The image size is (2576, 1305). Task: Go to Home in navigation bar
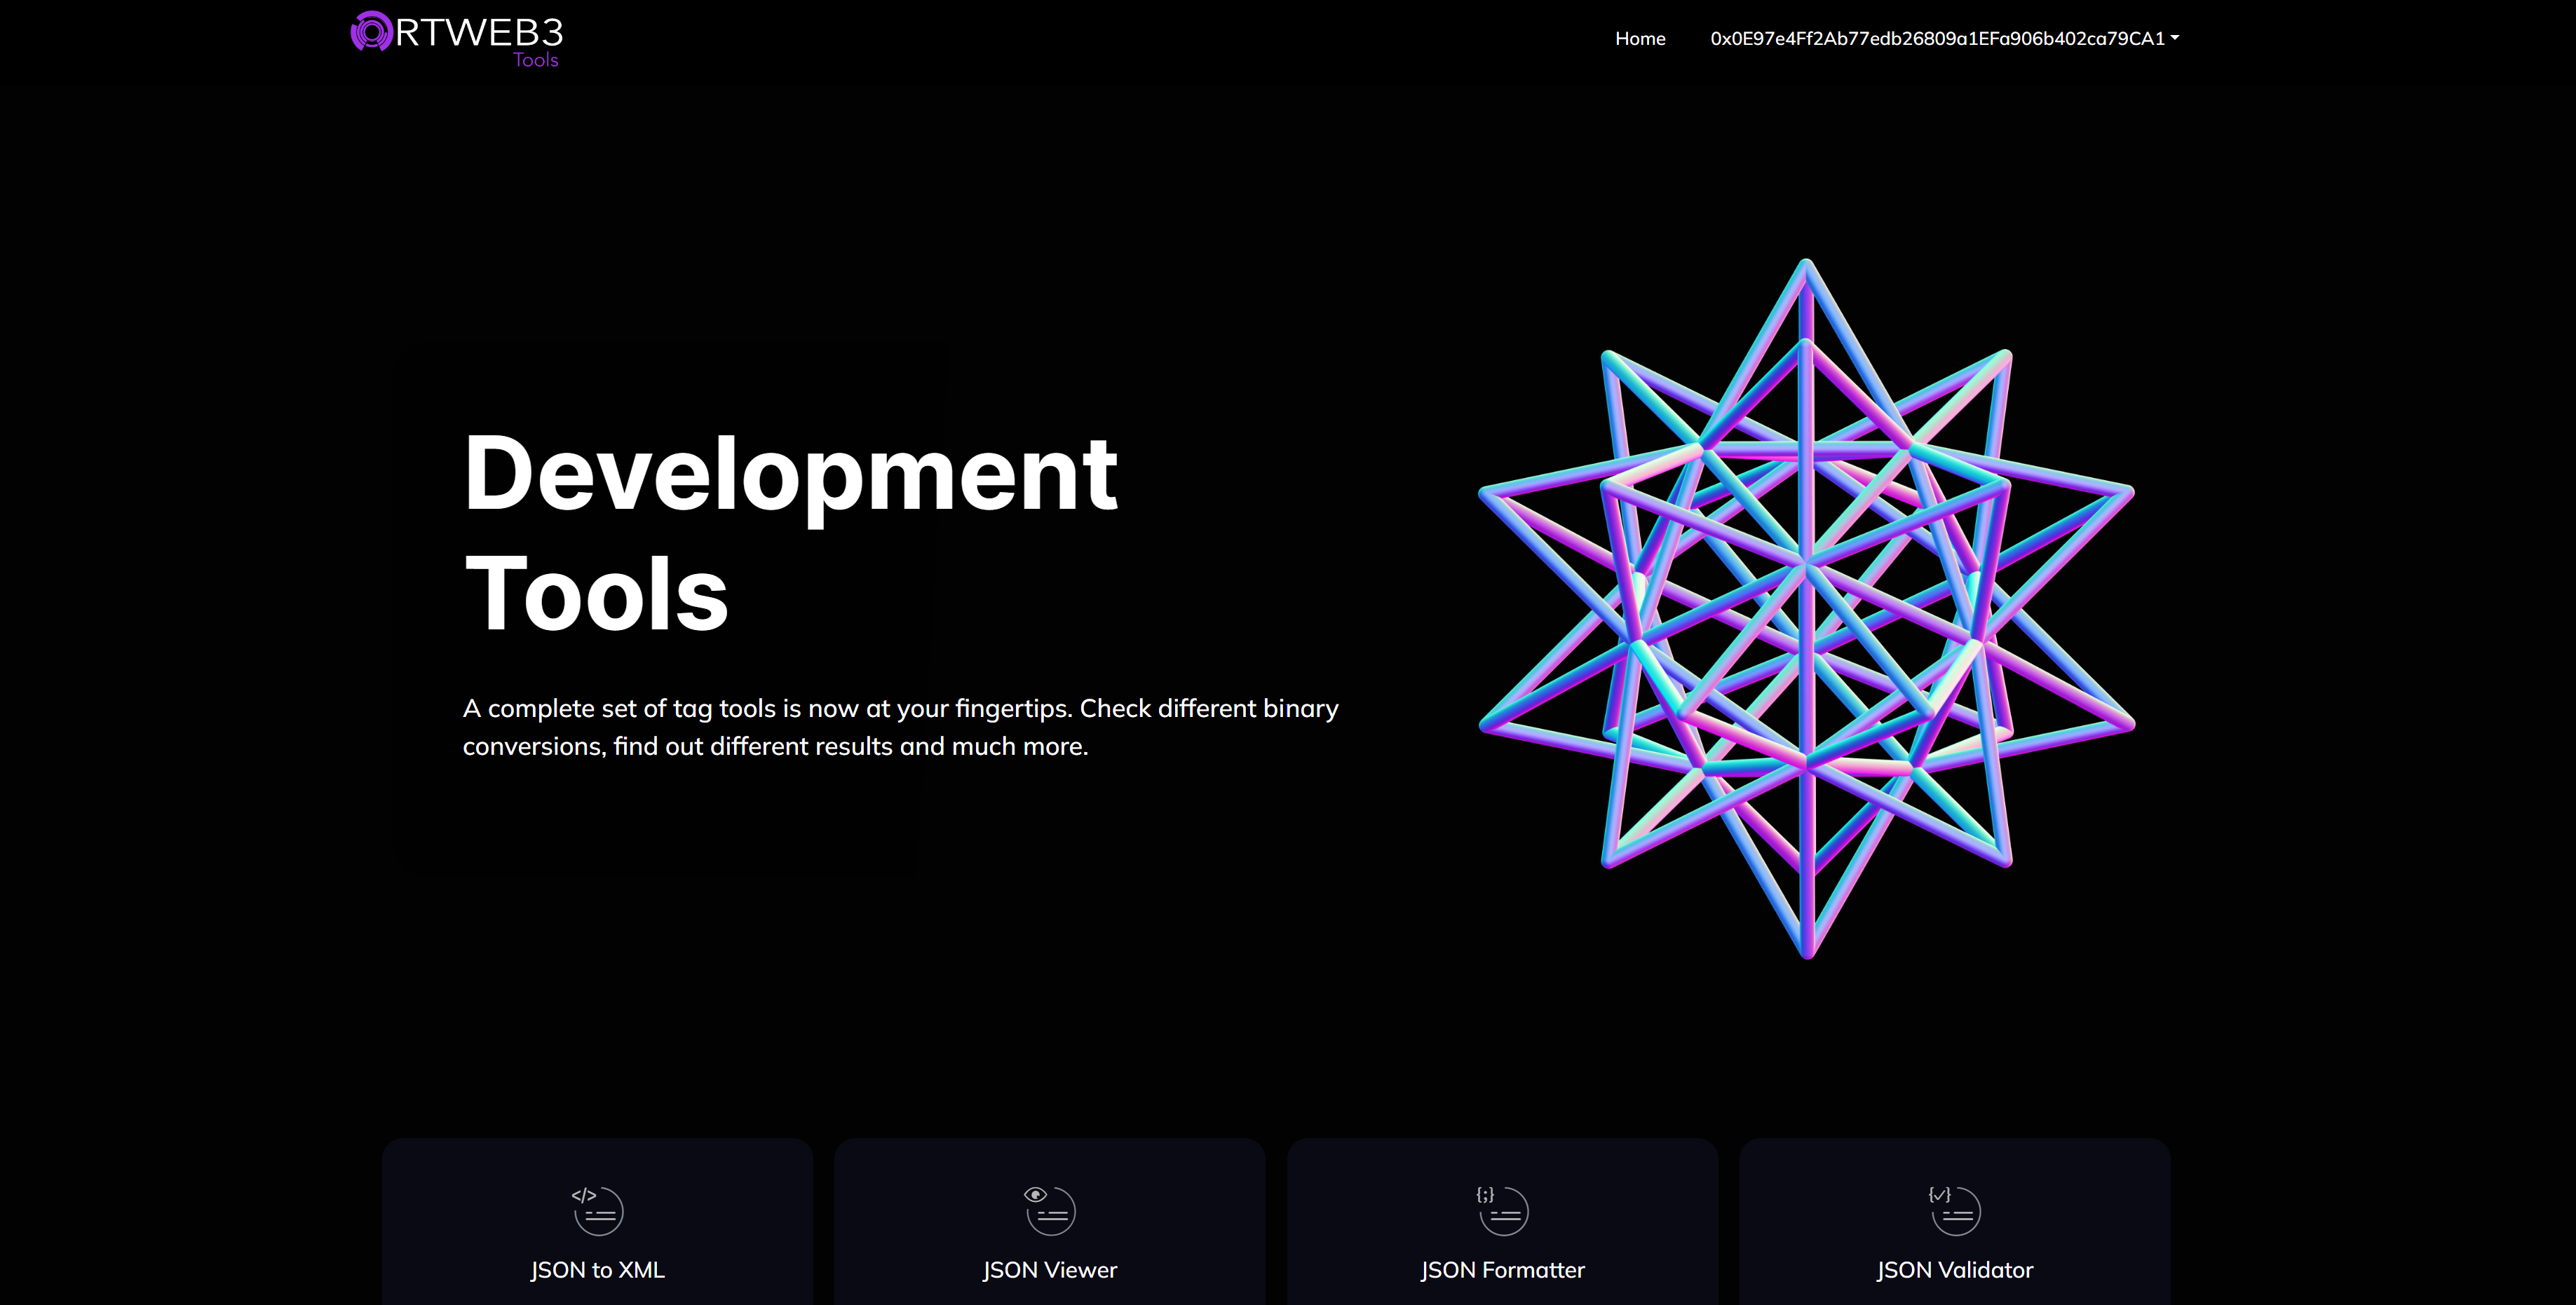click(1640, 38)
